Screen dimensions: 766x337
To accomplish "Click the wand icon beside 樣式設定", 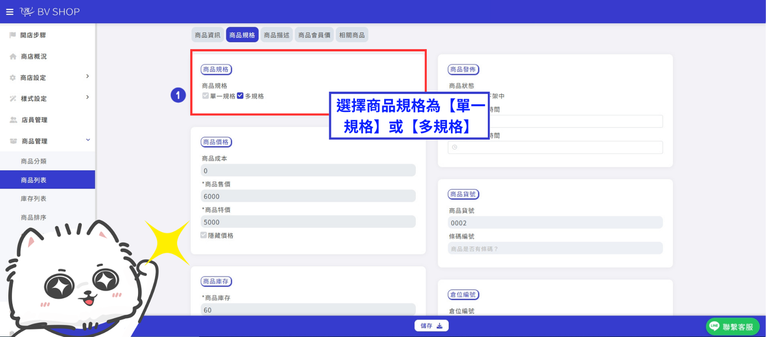I will tap(13, 99).
